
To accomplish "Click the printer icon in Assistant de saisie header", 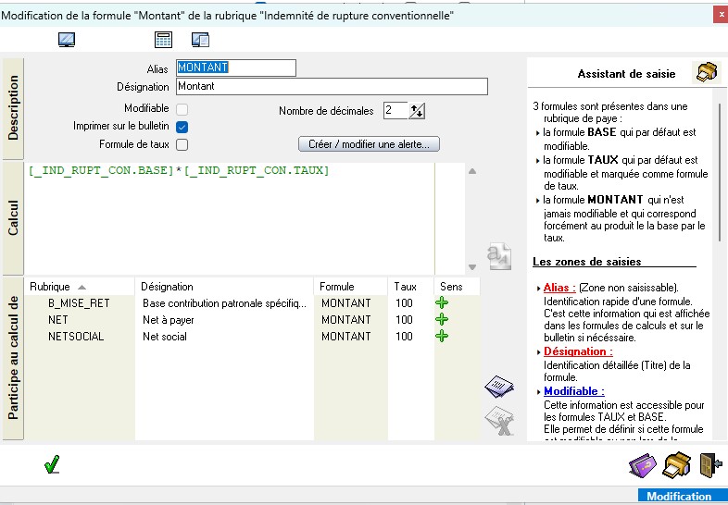I will coord(706,73).
